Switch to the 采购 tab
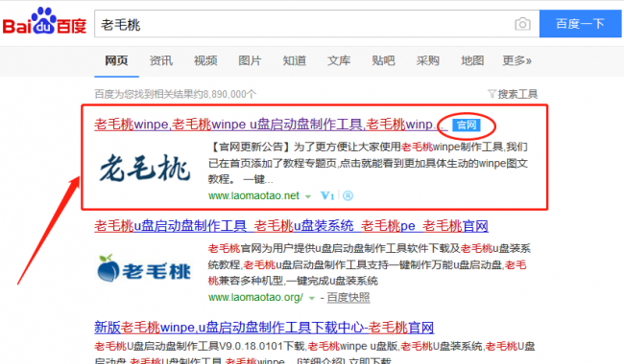 [x=428, y=60]
